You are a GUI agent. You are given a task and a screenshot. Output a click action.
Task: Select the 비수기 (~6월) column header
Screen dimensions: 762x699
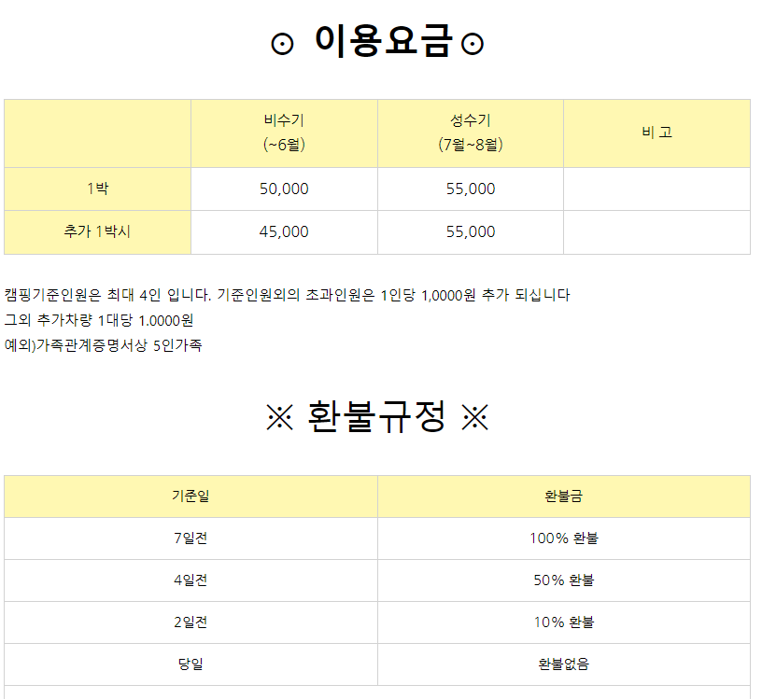click(x=284, y=133)
